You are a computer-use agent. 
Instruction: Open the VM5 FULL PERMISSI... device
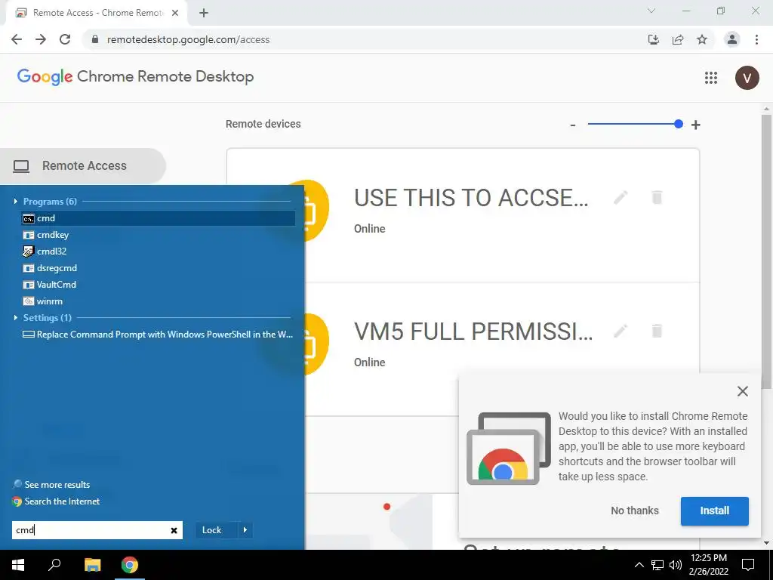pos(473,332)
